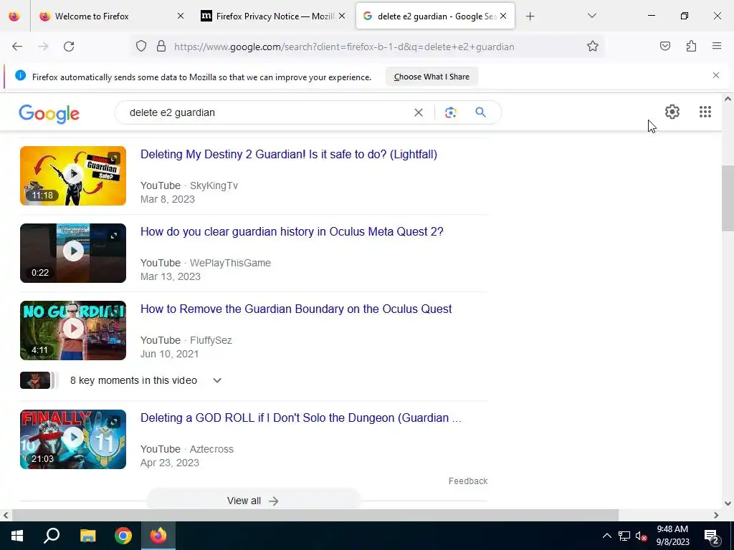Open a new tab with the plus button
The width and height of the screenshot is (734, 550).
(x=530, y=16)
